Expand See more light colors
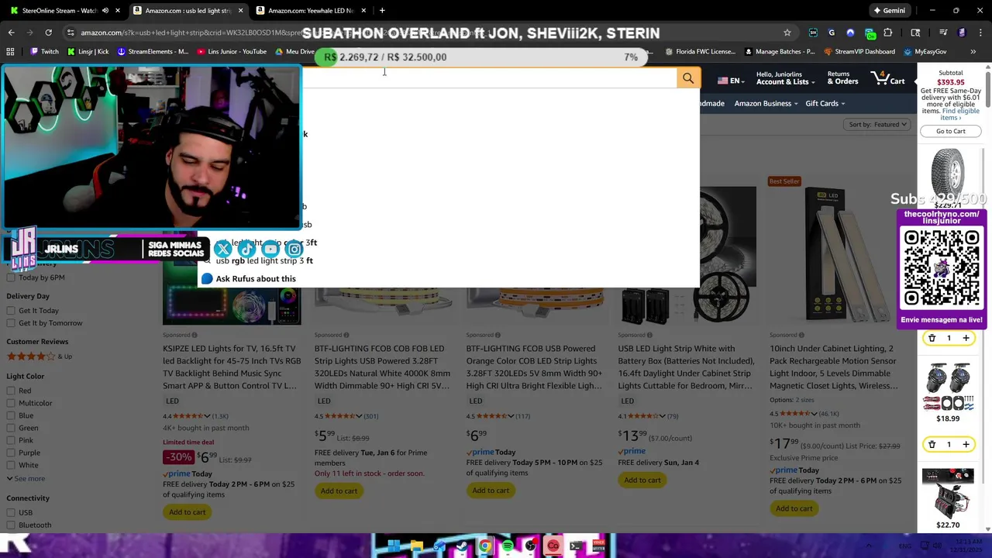992x558 pixels. pyautogui.click(x=26, y=478)
